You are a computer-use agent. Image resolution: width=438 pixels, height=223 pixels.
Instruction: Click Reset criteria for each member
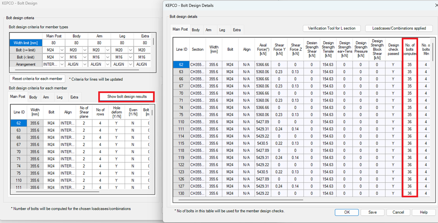point(38,79)
